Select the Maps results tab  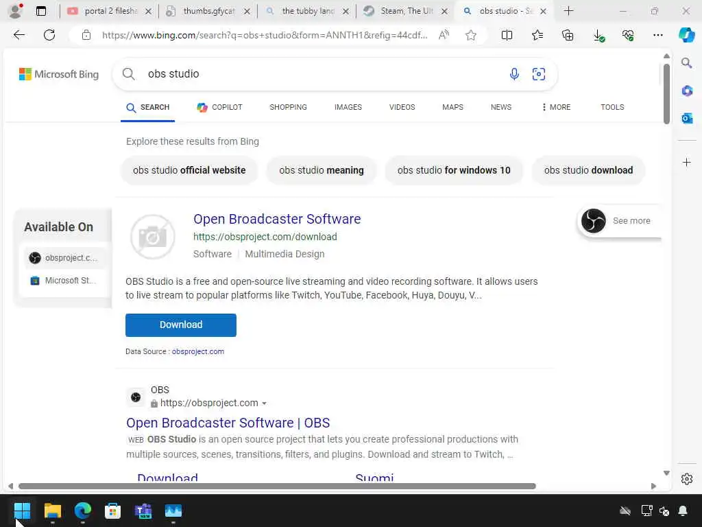(452, 107)
